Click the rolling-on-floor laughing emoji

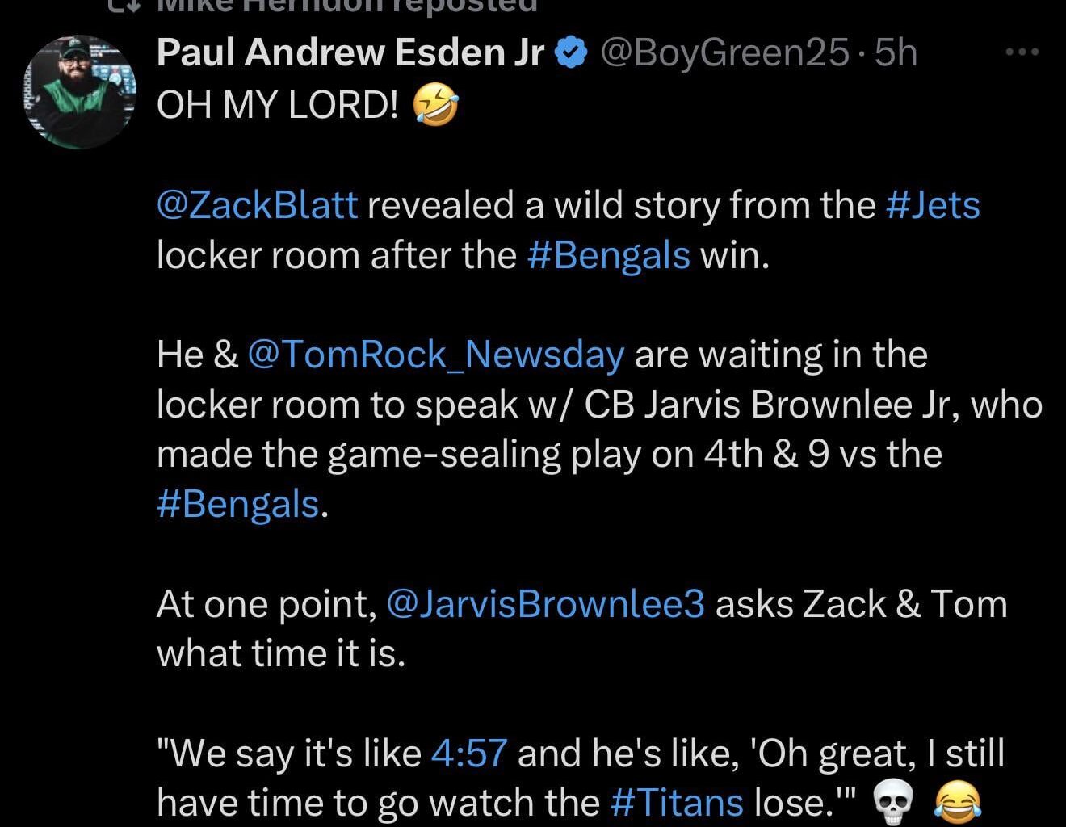pos(435,106)
